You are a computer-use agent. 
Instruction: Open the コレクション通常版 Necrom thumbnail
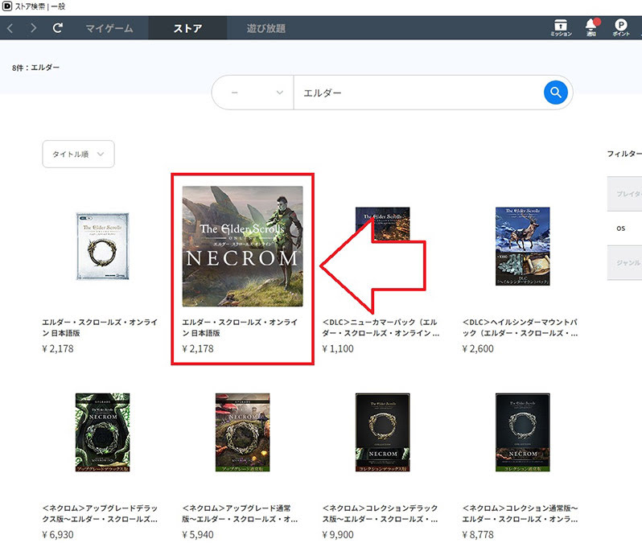[x=523, y=433]
